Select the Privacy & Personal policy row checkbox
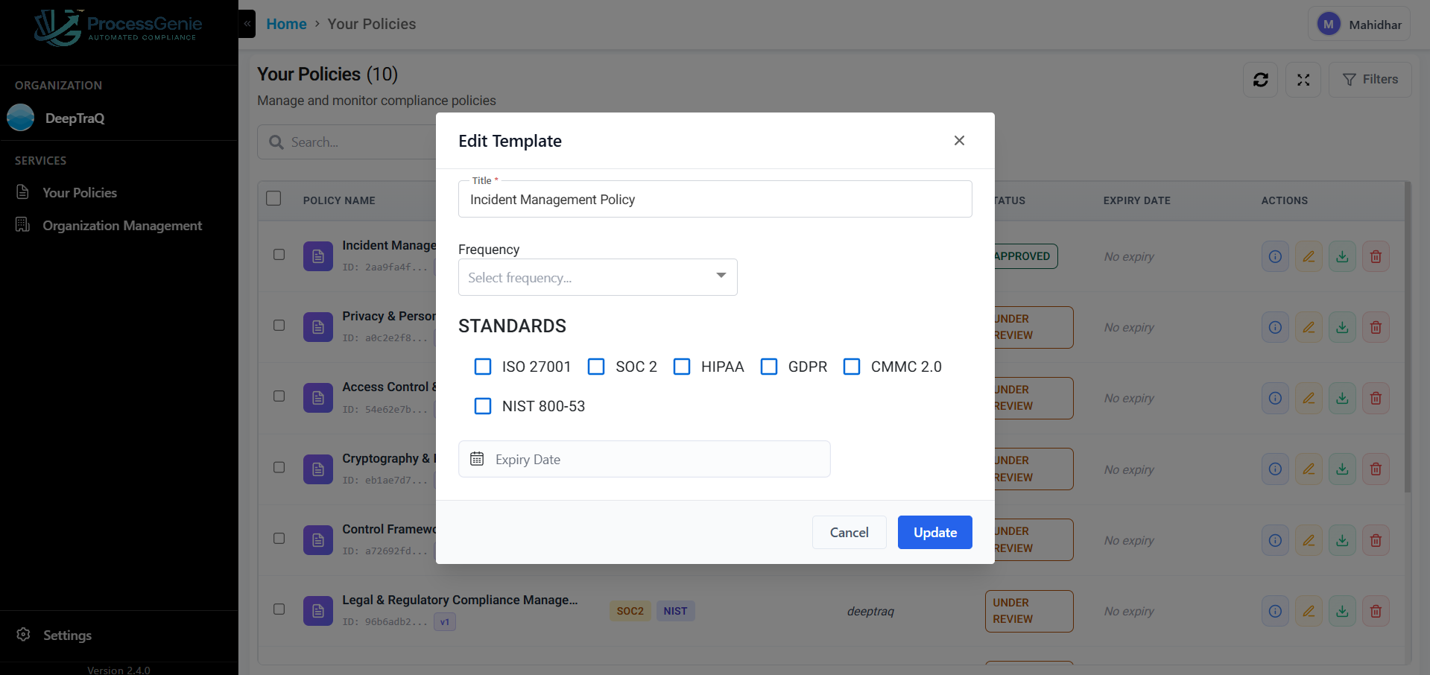Image resolution: width=1430 pixels, height=675 pixels. [x=279, y=326]
